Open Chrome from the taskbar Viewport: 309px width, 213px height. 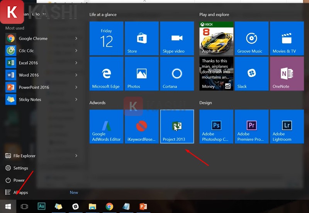click(109, 206)
